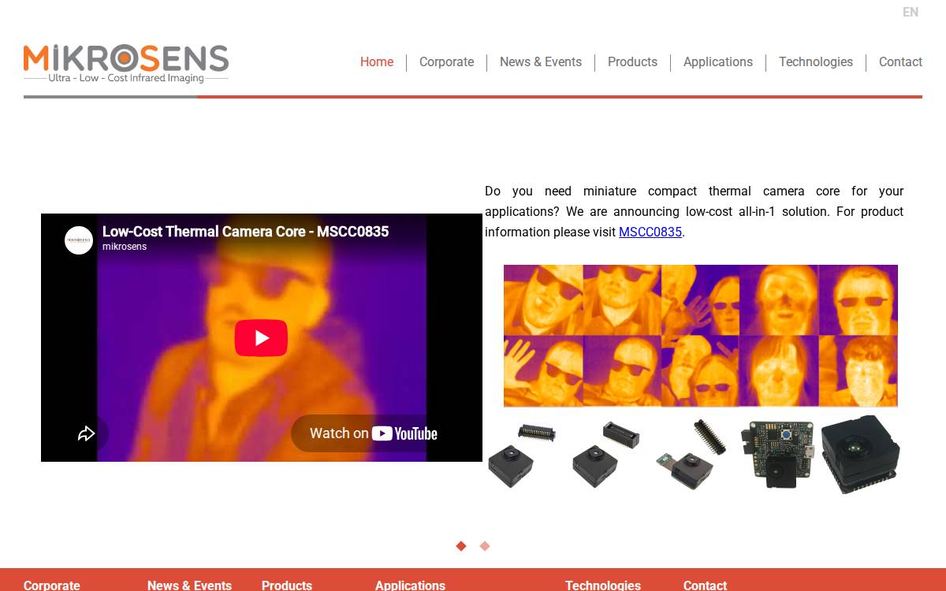Open the Contact menu item
Image resolution: width=946 pixels, height=591 pixels.
[x=900, y=62]
